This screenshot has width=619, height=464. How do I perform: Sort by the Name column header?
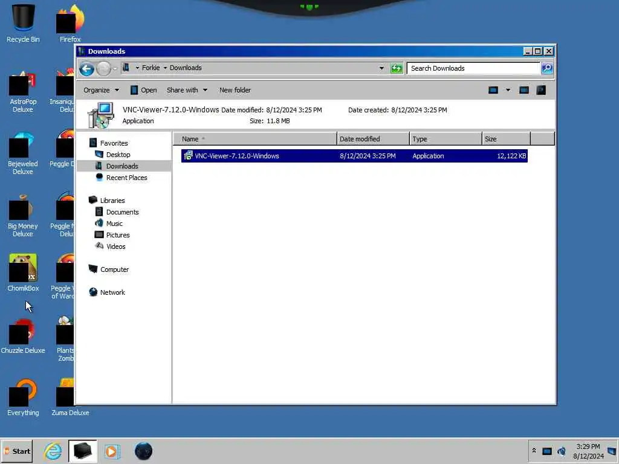click(255, 139)
